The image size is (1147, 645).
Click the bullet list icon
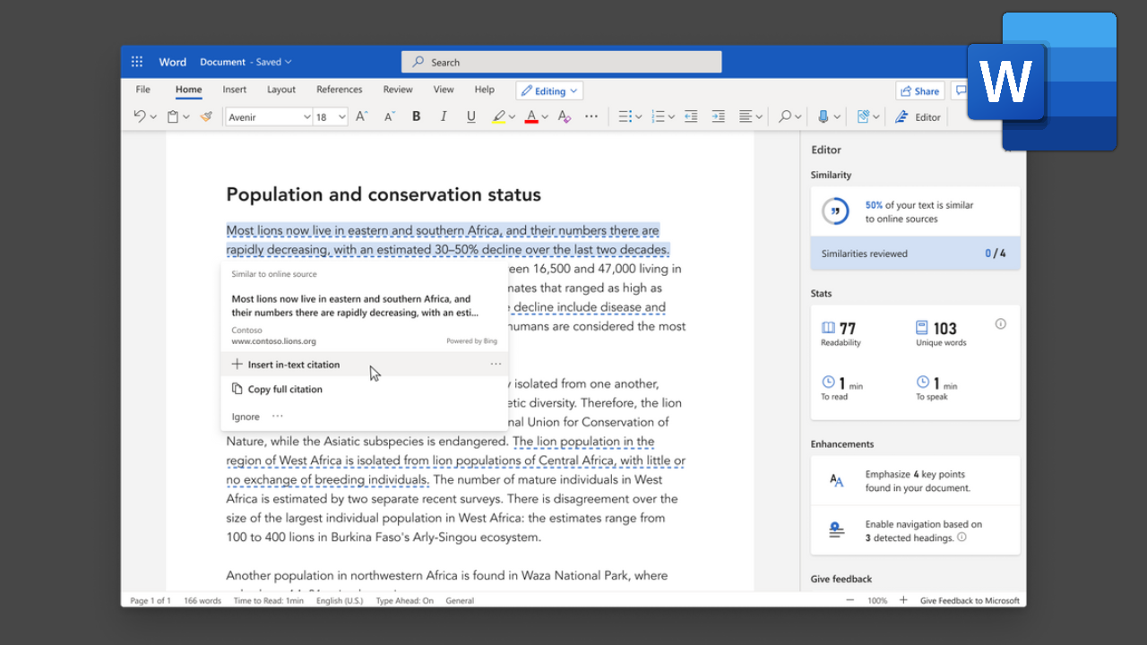(x=625, y=116)
